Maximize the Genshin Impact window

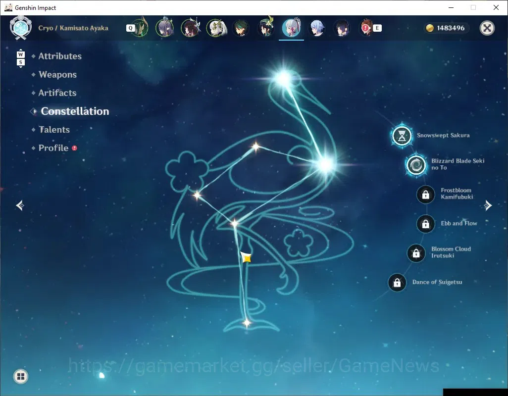pos(473,7)
